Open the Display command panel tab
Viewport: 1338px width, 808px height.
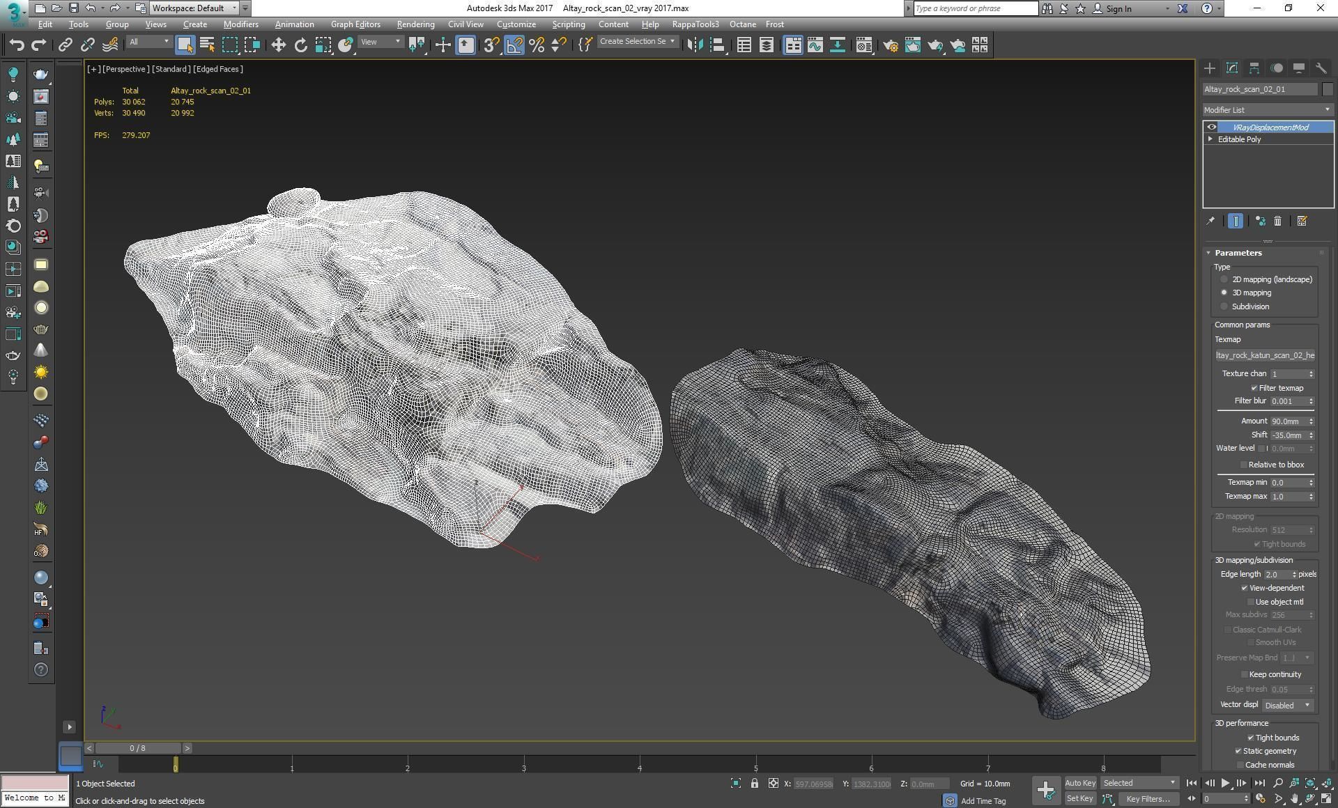pos(1299,68)
